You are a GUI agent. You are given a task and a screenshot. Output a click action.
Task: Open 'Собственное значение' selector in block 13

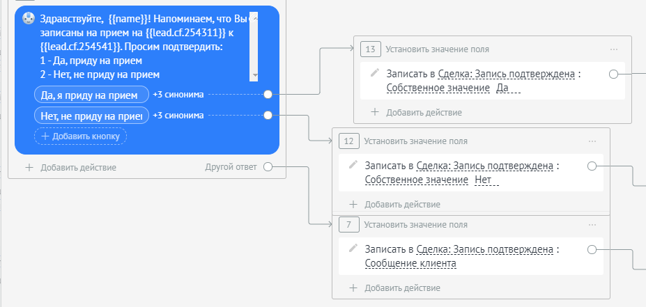438,88
